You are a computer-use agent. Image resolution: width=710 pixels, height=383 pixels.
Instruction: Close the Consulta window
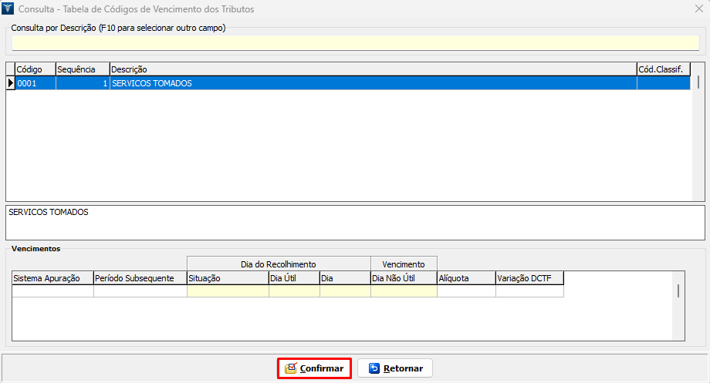pos(698,9)
